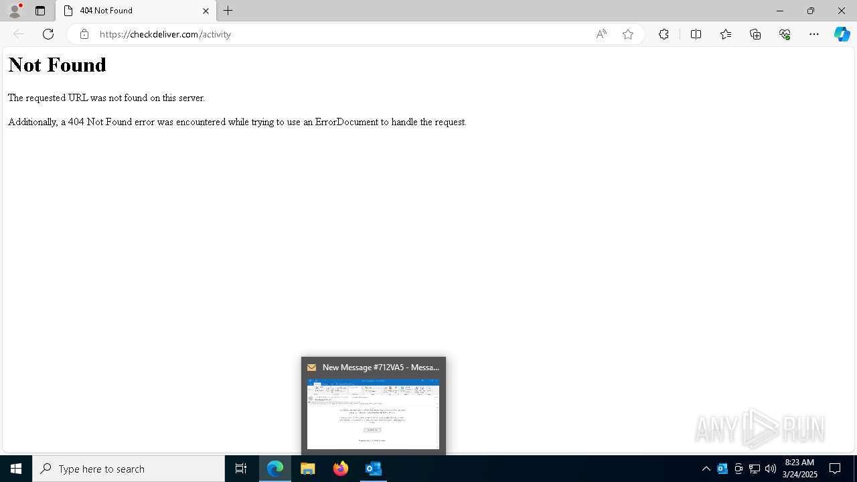The height and width of the screenshot is (482, 857).
Task: Open Browser essentials heart icon
Action: tap(785, 34)
